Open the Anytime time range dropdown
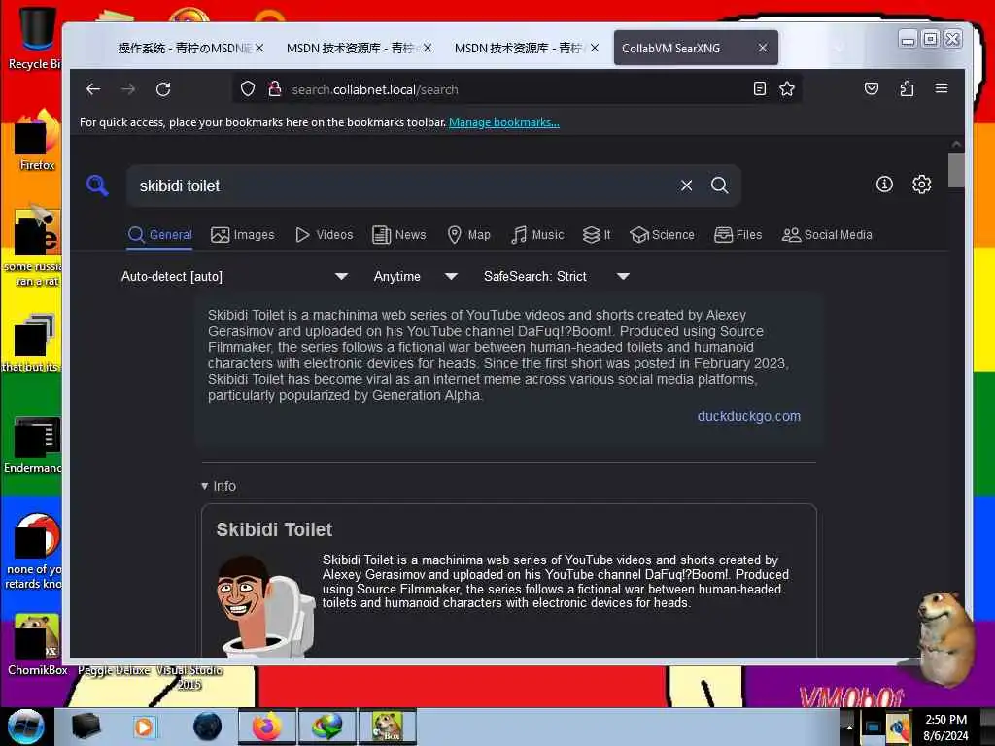The image size is (995, 746). tap(416, 277)
